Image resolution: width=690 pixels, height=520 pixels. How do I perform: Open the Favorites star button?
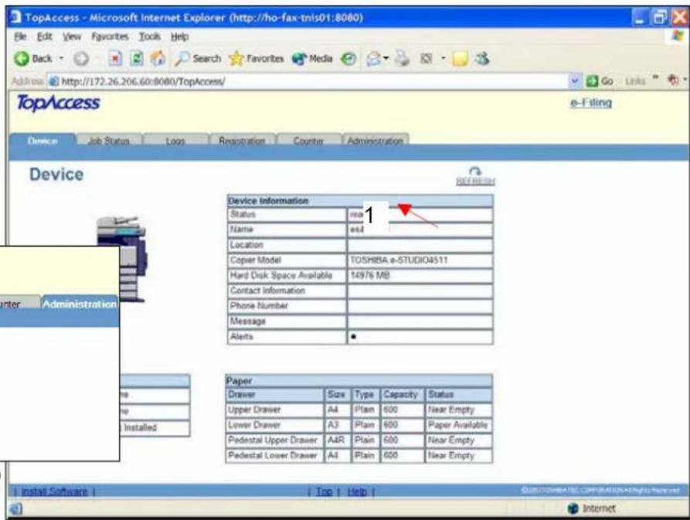tap(256, 59)
